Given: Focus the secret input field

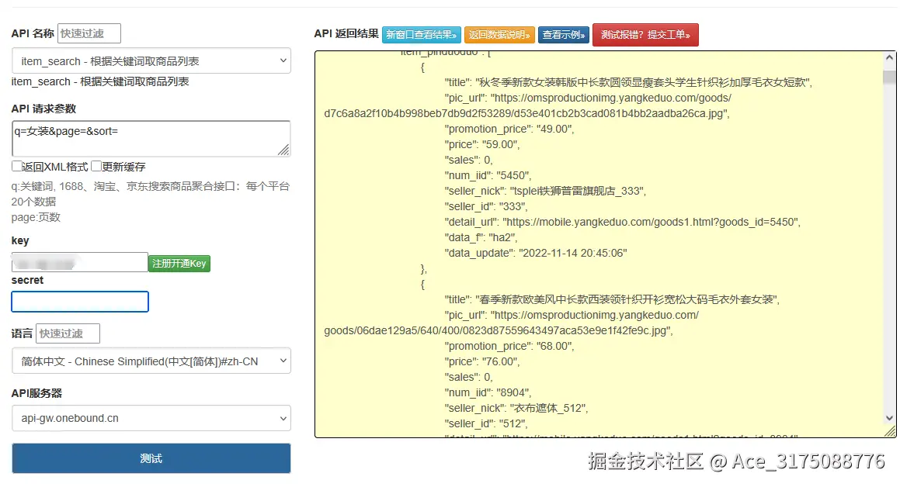Looking at the screenshot, I should point(80,302).
